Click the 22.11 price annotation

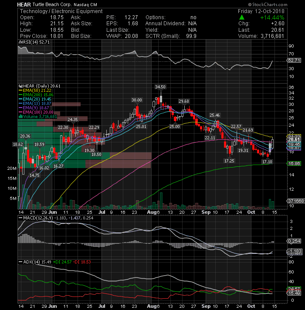click(x=210, y=138)
